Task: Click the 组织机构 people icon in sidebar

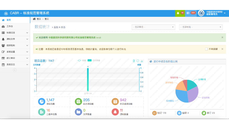Action: (x=3, y=46)
